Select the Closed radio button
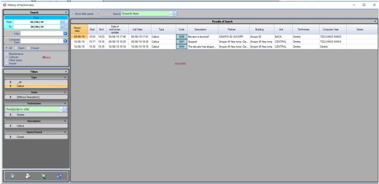379x184 pixels. [x=28, y=48]
